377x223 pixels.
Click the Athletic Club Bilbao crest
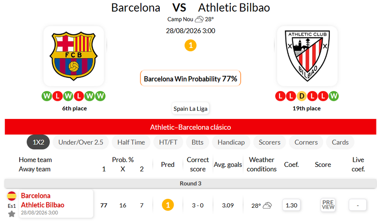tap(307, 56)
